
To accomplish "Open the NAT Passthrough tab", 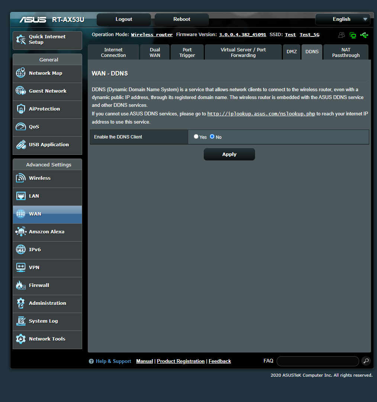I will point(346,52).
